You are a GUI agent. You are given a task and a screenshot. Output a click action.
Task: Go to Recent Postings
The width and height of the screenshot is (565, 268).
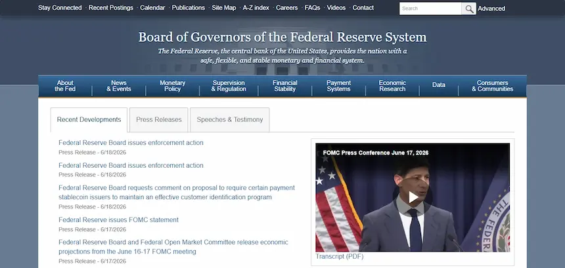pos(111,8)
